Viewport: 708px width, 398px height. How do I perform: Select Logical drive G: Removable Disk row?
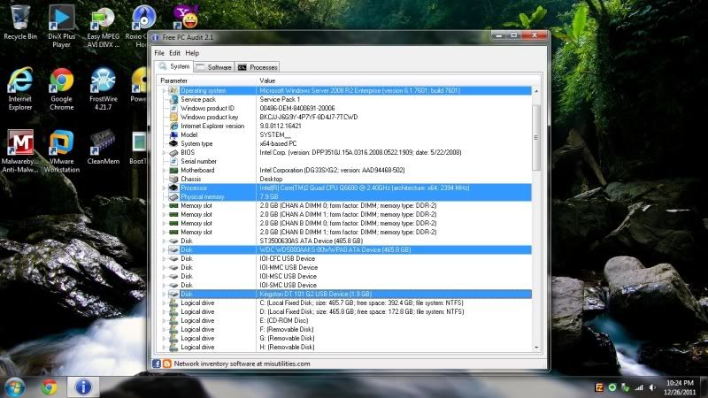coord(346,338)
